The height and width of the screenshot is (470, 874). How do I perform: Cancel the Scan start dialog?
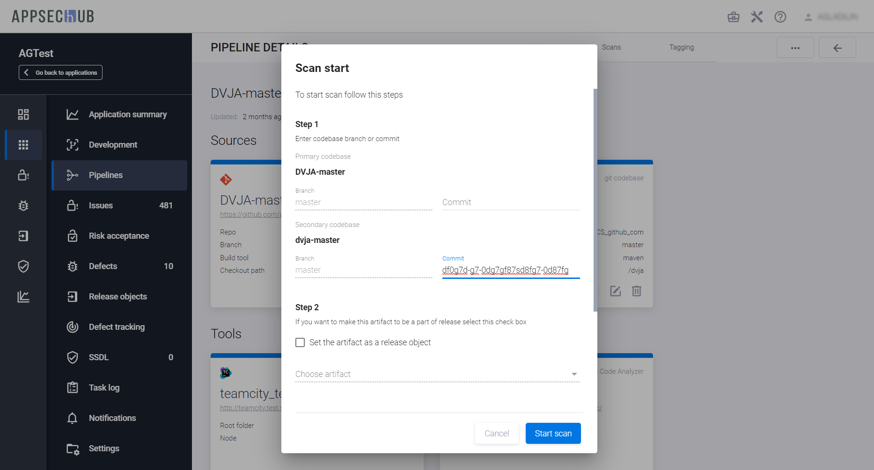[496, 434]
